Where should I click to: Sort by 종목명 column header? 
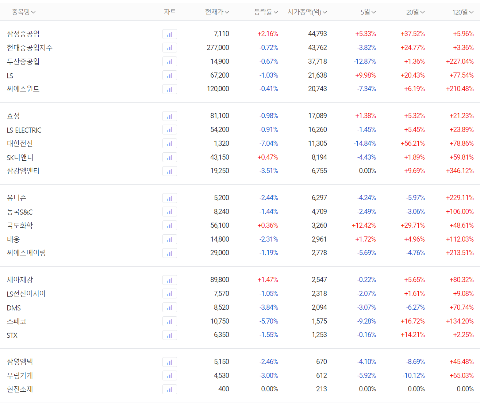tap(23, 12)
